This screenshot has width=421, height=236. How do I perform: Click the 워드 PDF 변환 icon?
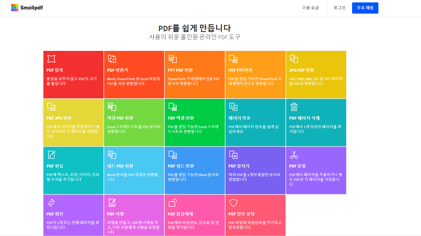click(x=112, y=155)
